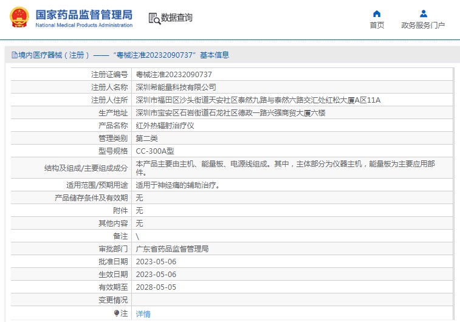Click the breadcrumb heading 境内医疗器械（注册）
460x322 pixels.
point(53,55)
